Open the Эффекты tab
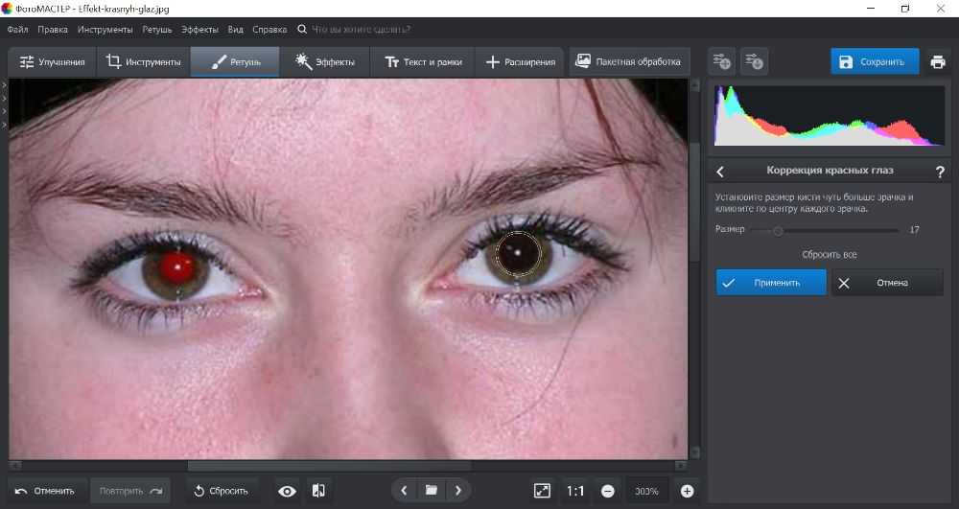 click(x=325, y=62)
